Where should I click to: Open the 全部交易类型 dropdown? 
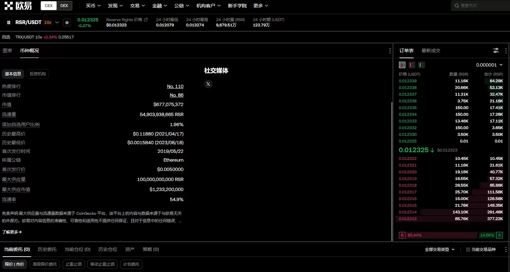click(x=439, y=250)
